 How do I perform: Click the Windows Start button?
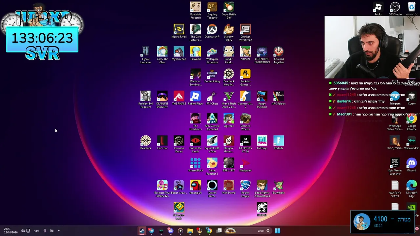point(277,231)
